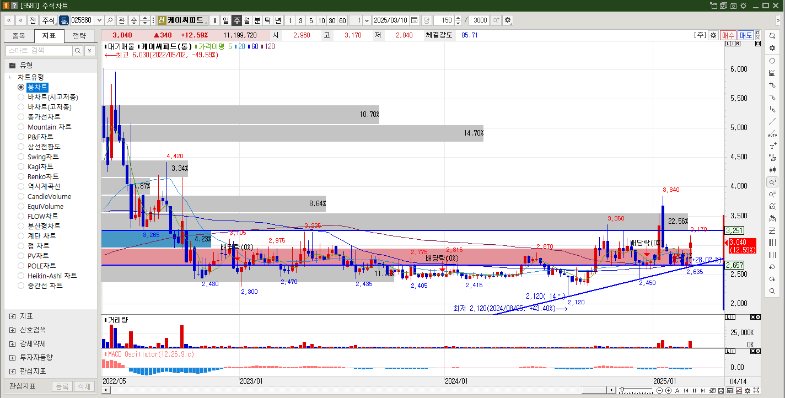Expand the smart search double-chevron
Viewport: 785px width, 398px height.
pyautogui.click(x=89, y=50)
